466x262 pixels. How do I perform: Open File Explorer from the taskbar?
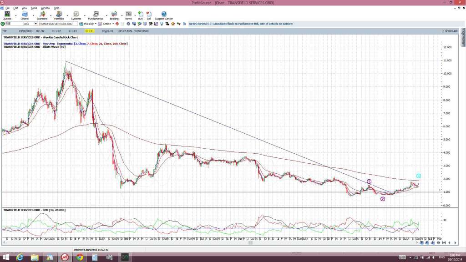[35, 257]
